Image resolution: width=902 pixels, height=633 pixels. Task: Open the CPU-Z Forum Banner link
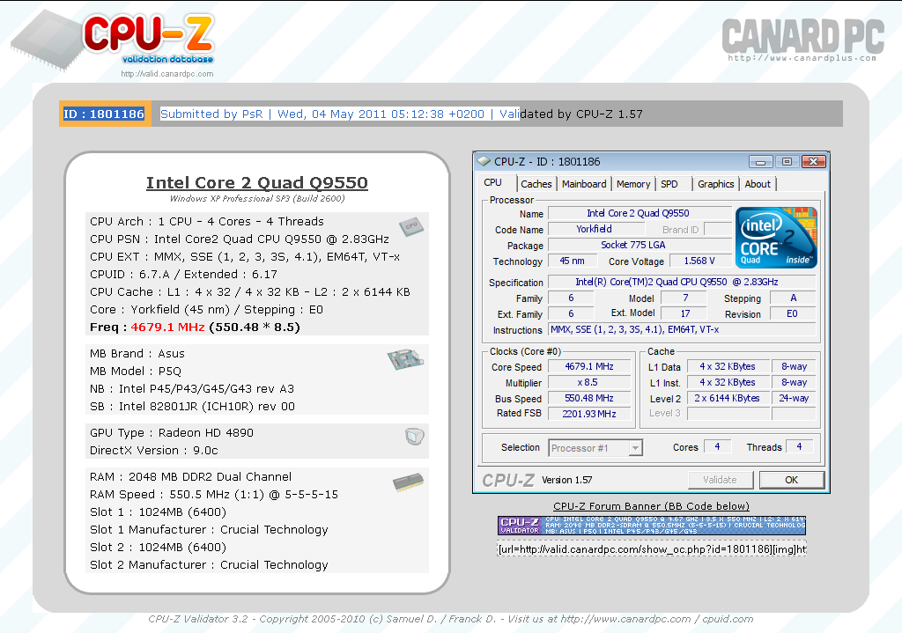click(651, 506)
